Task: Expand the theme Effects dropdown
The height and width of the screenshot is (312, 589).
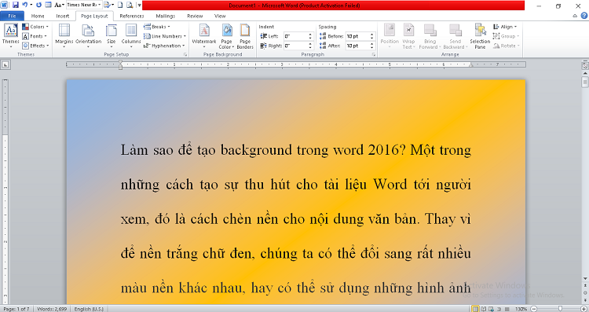Action: [35, 46]
